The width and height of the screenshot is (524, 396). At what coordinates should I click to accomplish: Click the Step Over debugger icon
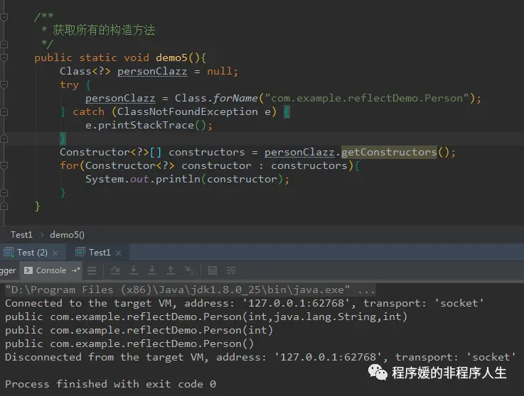coord(115,270)
